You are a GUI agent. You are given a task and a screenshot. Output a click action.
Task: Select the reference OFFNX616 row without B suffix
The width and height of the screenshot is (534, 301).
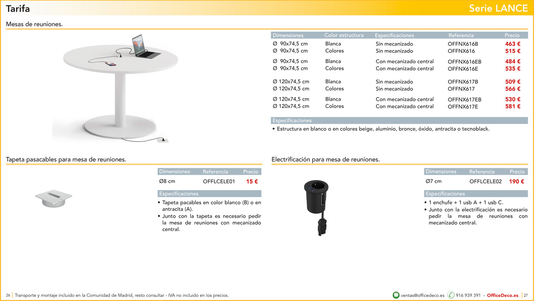[461, 51]
